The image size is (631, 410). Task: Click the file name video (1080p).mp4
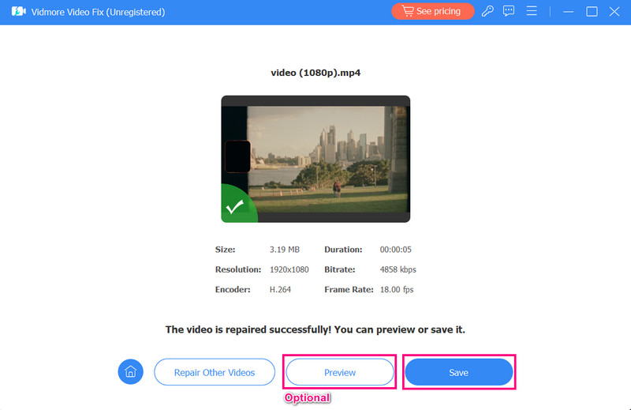315,73
